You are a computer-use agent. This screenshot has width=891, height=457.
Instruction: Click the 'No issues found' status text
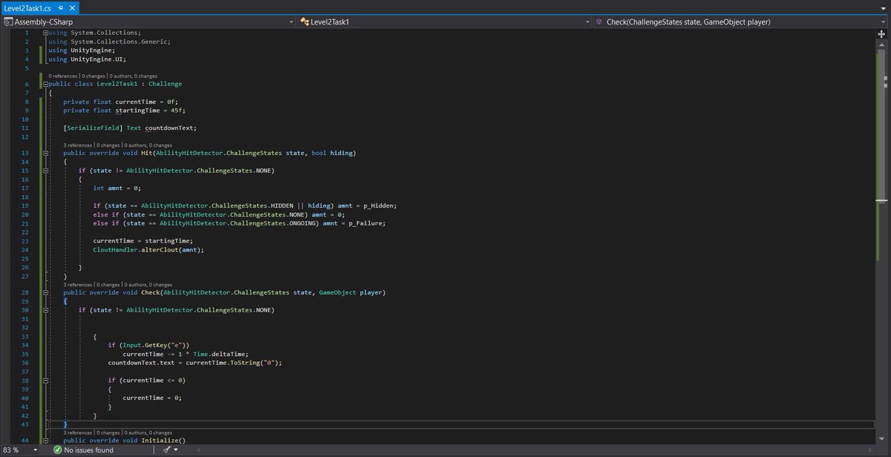88,450
